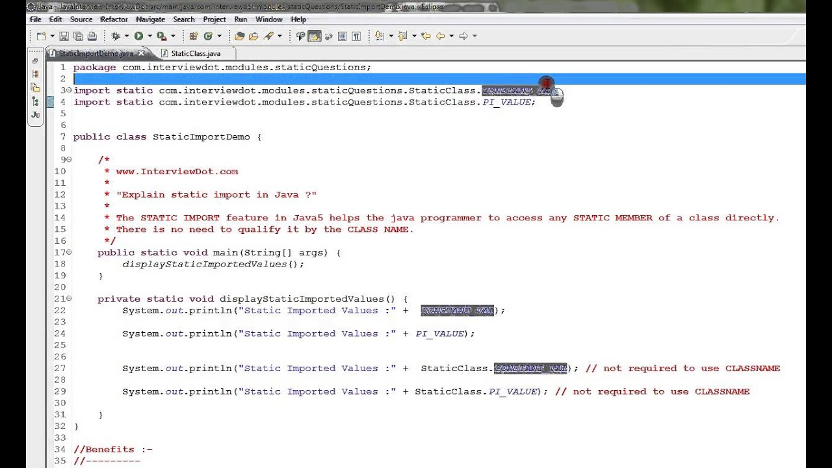Collapse the main method fold at line 17
This screenshot has width=832, height=468.
[70, 252]
